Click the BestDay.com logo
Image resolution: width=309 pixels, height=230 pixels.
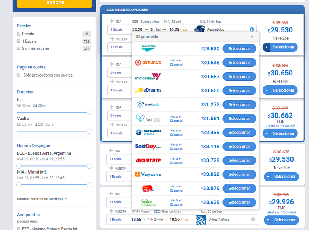coord(148,147)
